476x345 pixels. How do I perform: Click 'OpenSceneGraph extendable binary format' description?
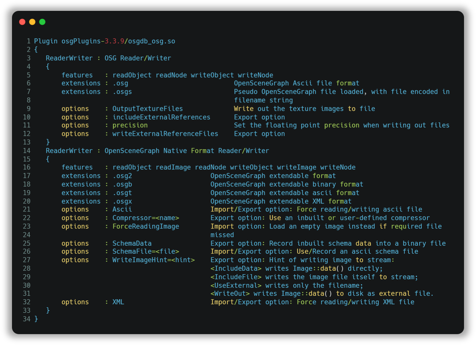[x=287, y=184]
